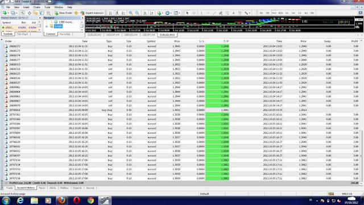Open the Templates dropdown icon
364x205 pixels.
(177, 13)
